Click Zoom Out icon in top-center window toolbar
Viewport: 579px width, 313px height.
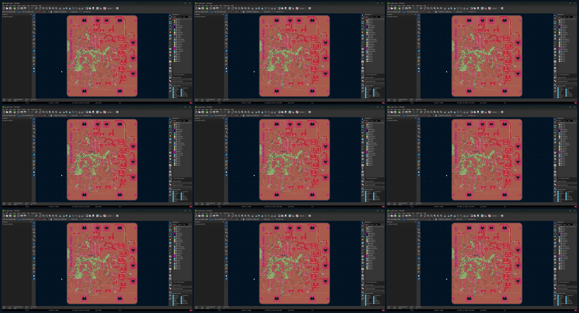tap(239, 8)
